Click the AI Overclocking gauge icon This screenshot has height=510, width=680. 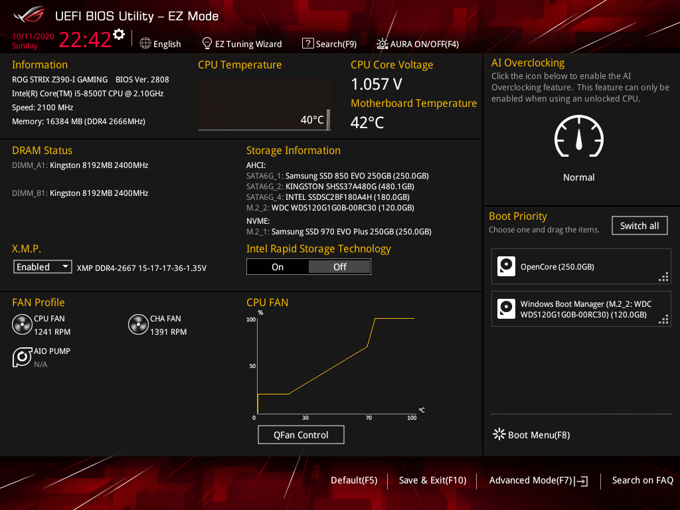[x=579, y=136]
